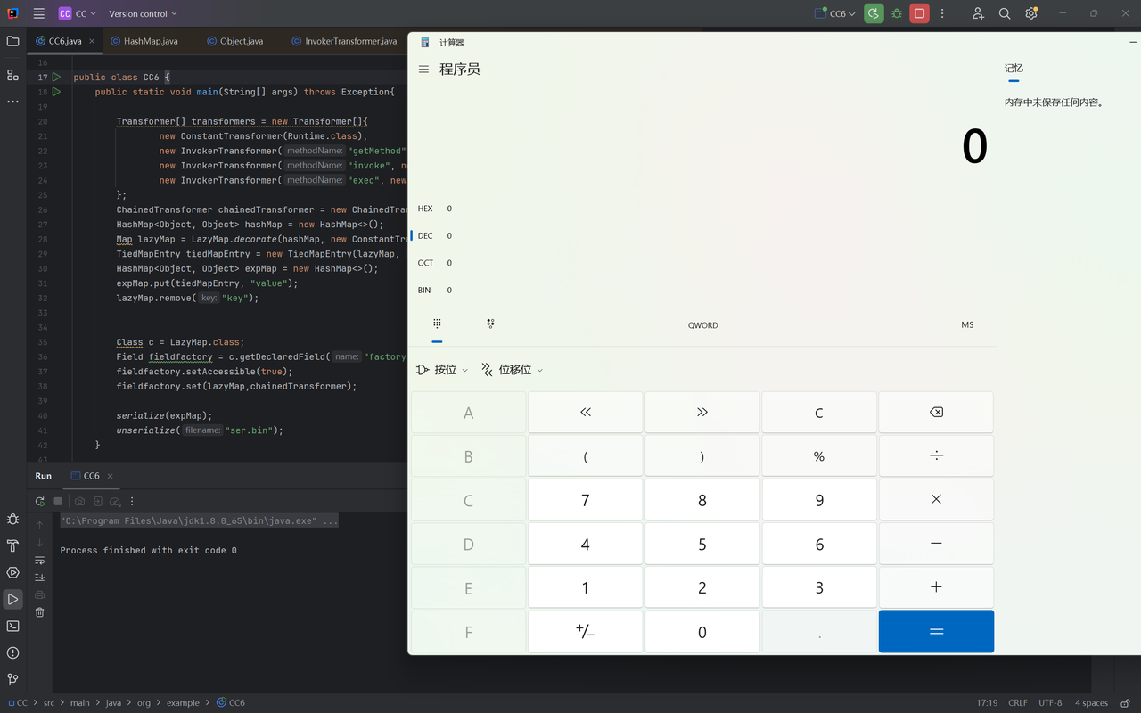The image size is (1141, 713).
Task: Click the example breadcrumb in the navigation bar
Action: (x=183, y=702)
